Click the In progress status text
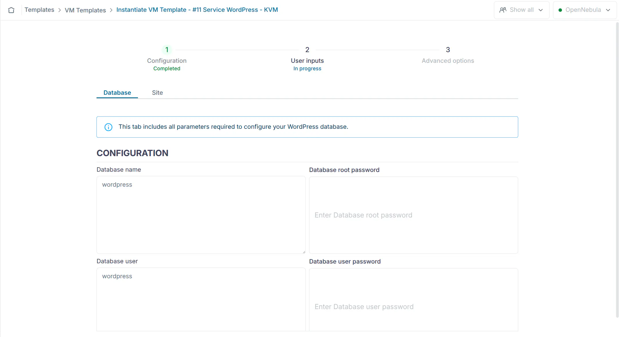619x337 pixels. pos(307,69)
